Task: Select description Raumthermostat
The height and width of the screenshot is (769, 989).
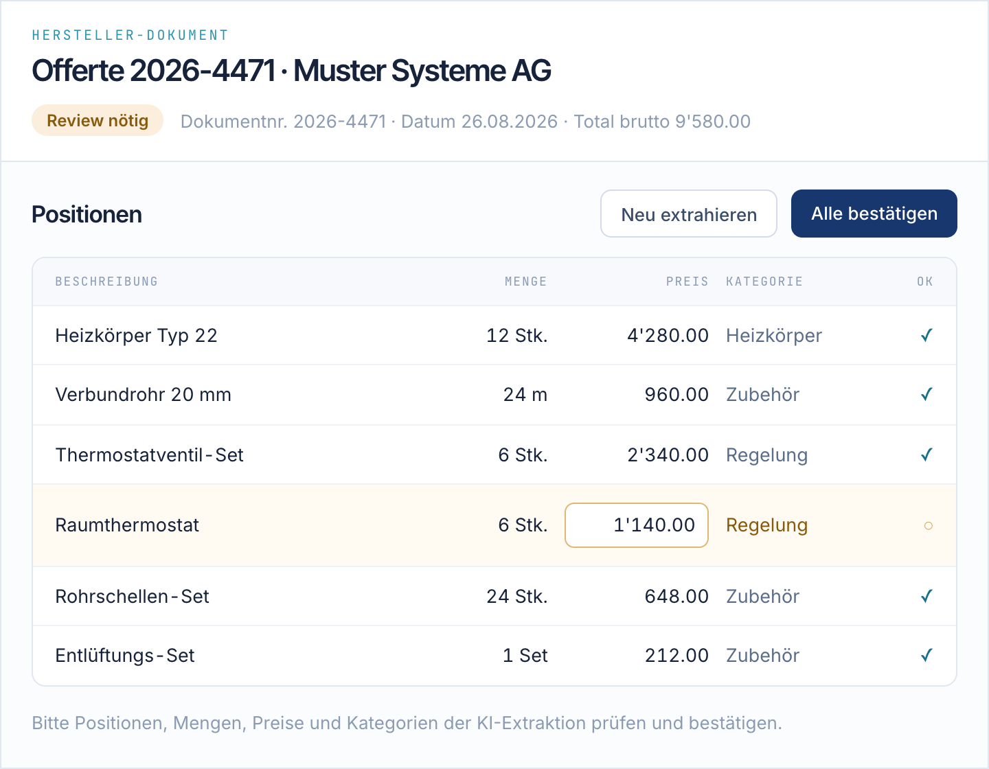Action: pyautogui.click(x=127, y=525)
